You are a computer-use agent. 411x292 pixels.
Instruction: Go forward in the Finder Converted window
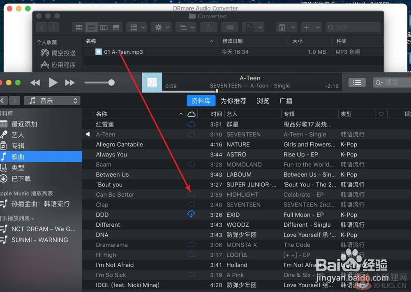[54, 27]
